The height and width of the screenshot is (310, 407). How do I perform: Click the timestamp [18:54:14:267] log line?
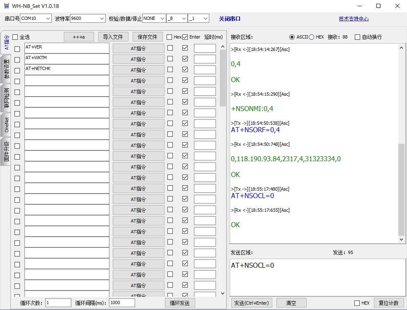260,49
